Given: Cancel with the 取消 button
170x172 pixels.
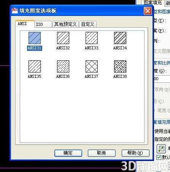Looking at the screenshot, I should [x=102, y=153].
